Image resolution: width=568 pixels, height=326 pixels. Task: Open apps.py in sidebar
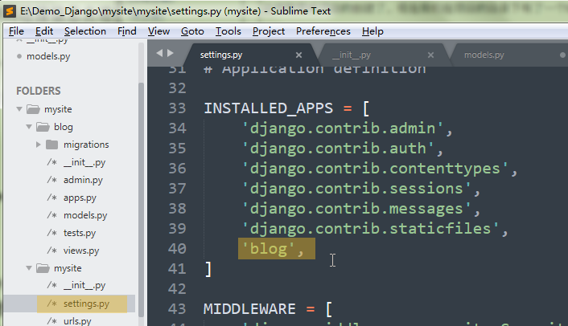tap(80, 198)
